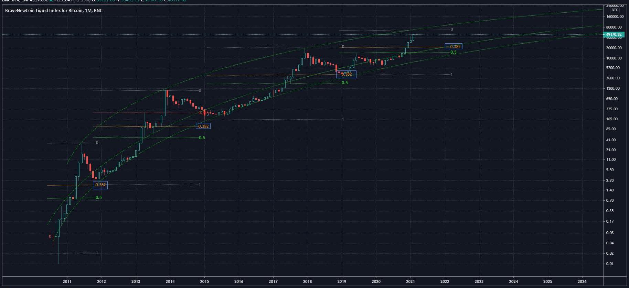Screen dimensions: 629x288
Task: Click the latest candlestick at early 2021
Action: [413, 37]
